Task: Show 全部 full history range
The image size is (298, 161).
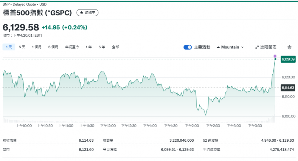Action: (115, 47)
